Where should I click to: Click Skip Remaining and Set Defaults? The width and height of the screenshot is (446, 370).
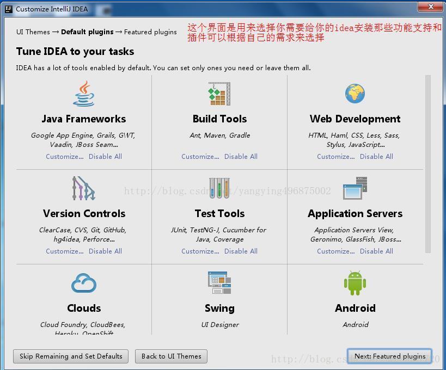pos(70,356)
